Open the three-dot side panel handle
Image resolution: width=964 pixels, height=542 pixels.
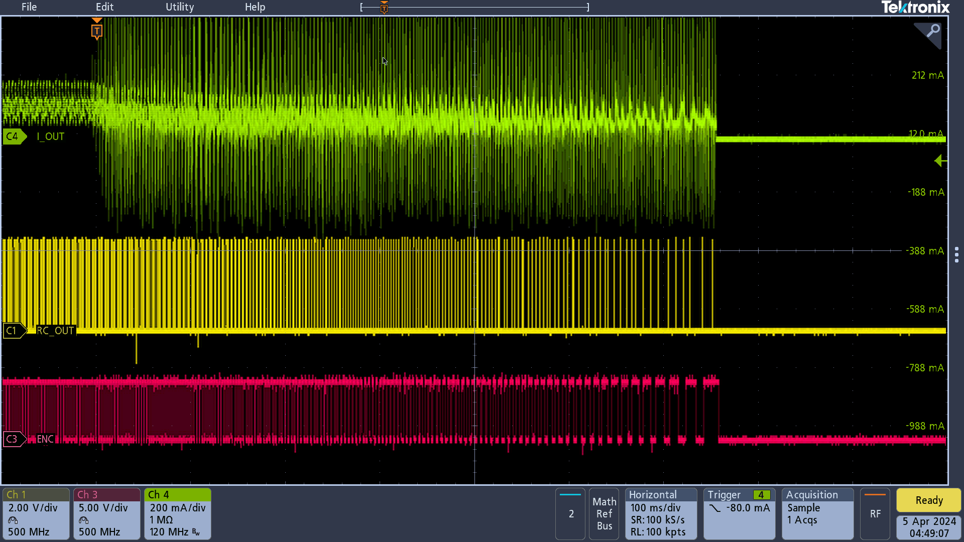pos(956,254)
